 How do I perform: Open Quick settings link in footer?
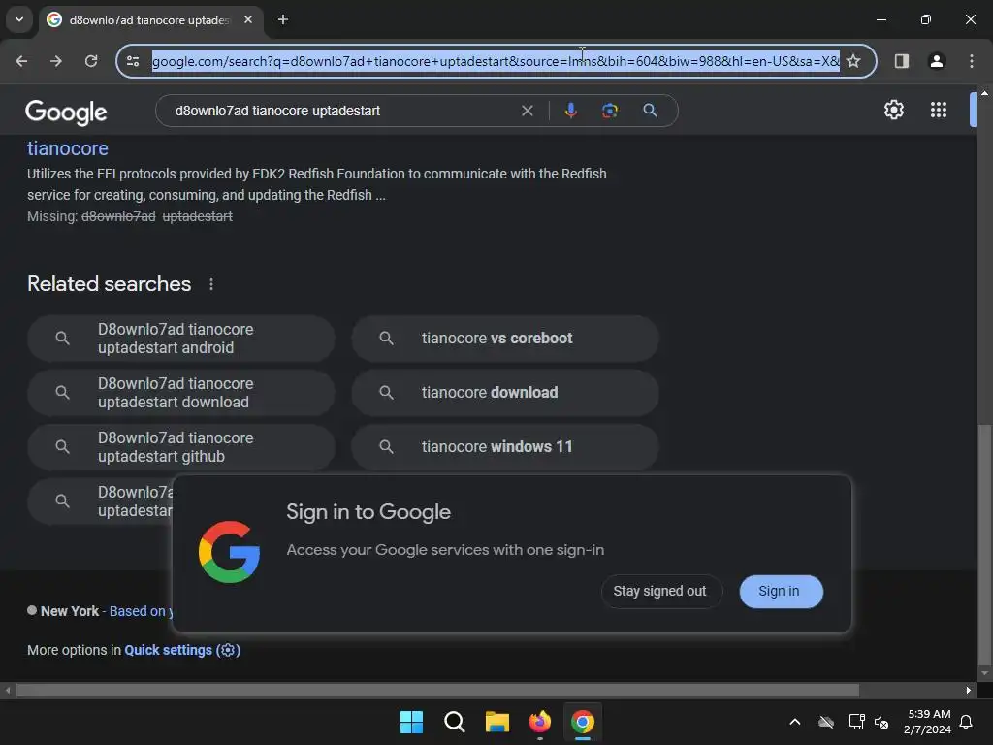(182, 650)
